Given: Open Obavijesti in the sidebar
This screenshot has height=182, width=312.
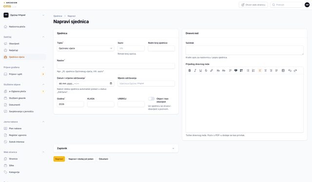Looking at the screenshot, I should 24,43.
